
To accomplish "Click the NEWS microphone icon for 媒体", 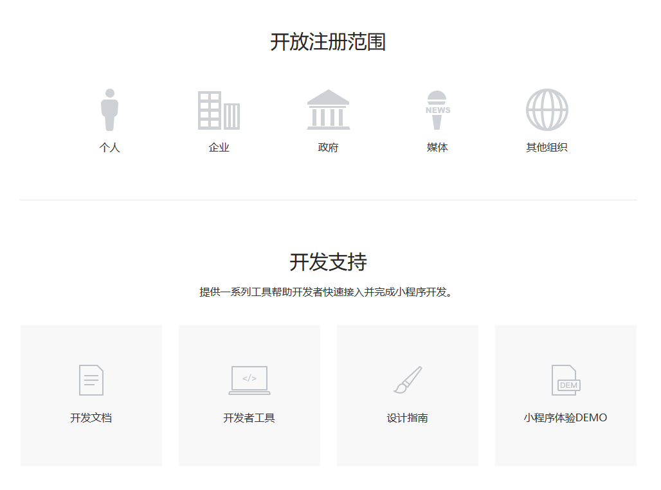I will tap(437, 110).
